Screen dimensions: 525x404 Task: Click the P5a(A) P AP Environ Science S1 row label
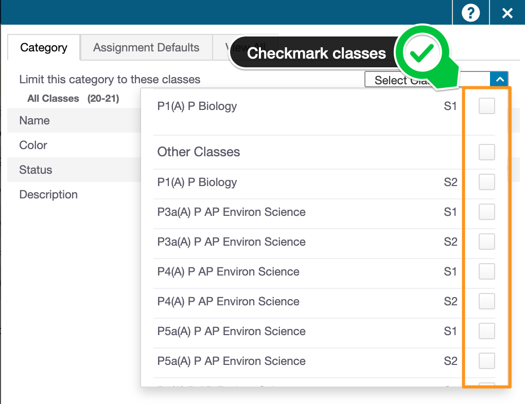click(x=232, y=331)
